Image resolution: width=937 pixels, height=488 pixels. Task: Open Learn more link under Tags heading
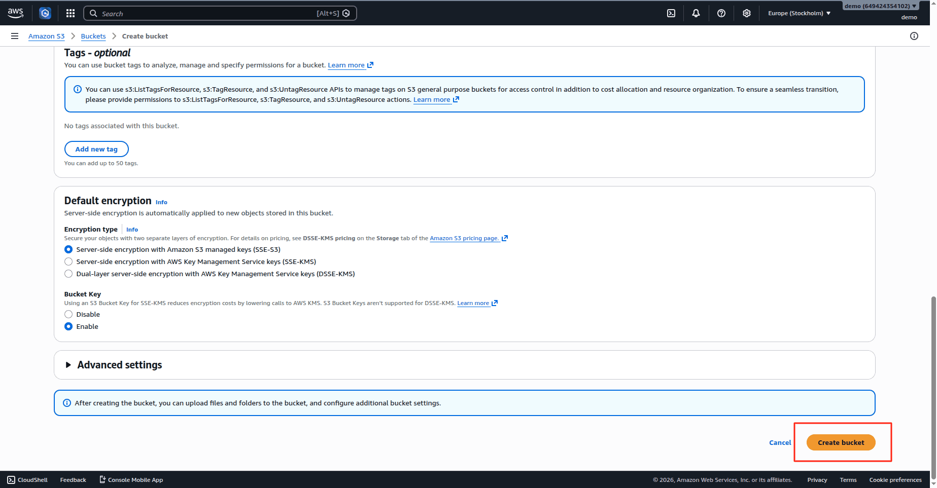coord(351,65)
